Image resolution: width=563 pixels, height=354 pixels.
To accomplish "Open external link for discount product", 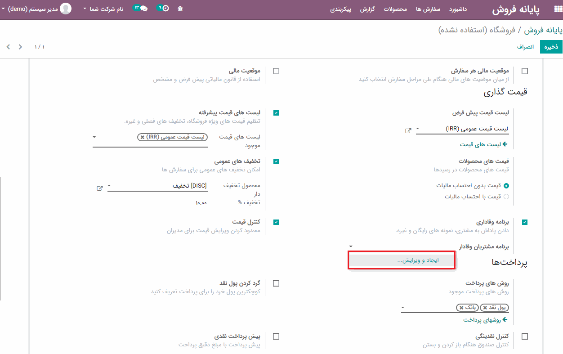I will coord(100,188).
